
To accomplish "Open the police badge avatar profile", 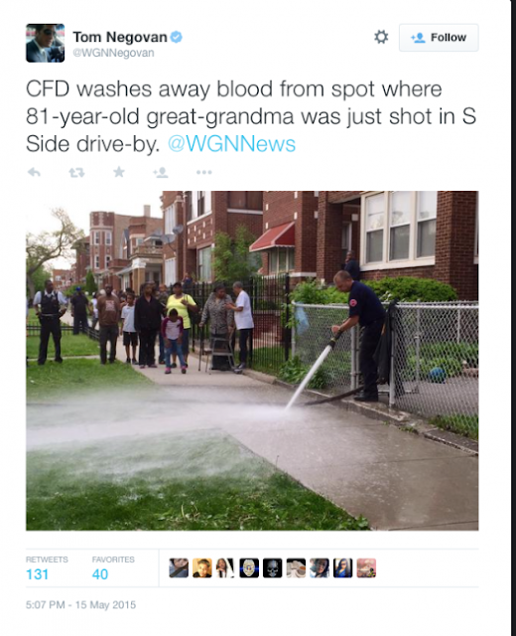I will point(249,567).
